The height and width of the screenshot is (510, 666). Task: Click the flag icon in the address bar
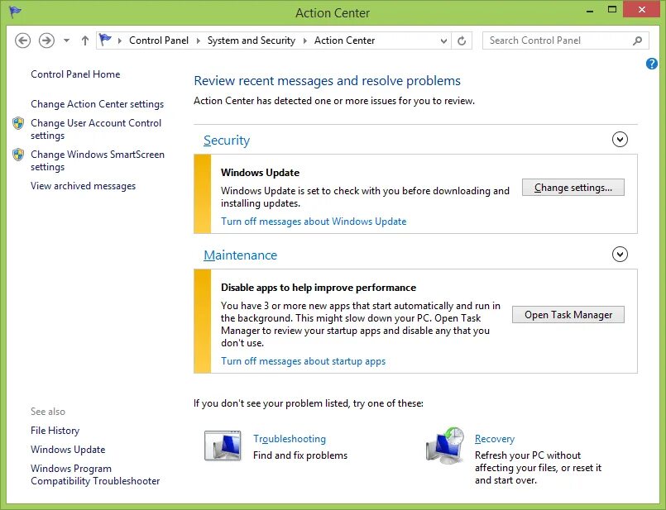click(x=105, y=40)
